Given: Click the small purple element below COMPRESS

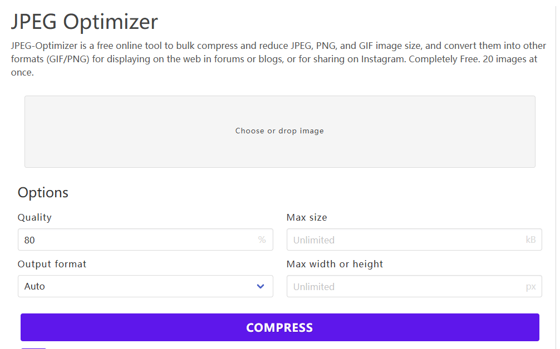Looking at the screenshot, I should click(33, 347).
